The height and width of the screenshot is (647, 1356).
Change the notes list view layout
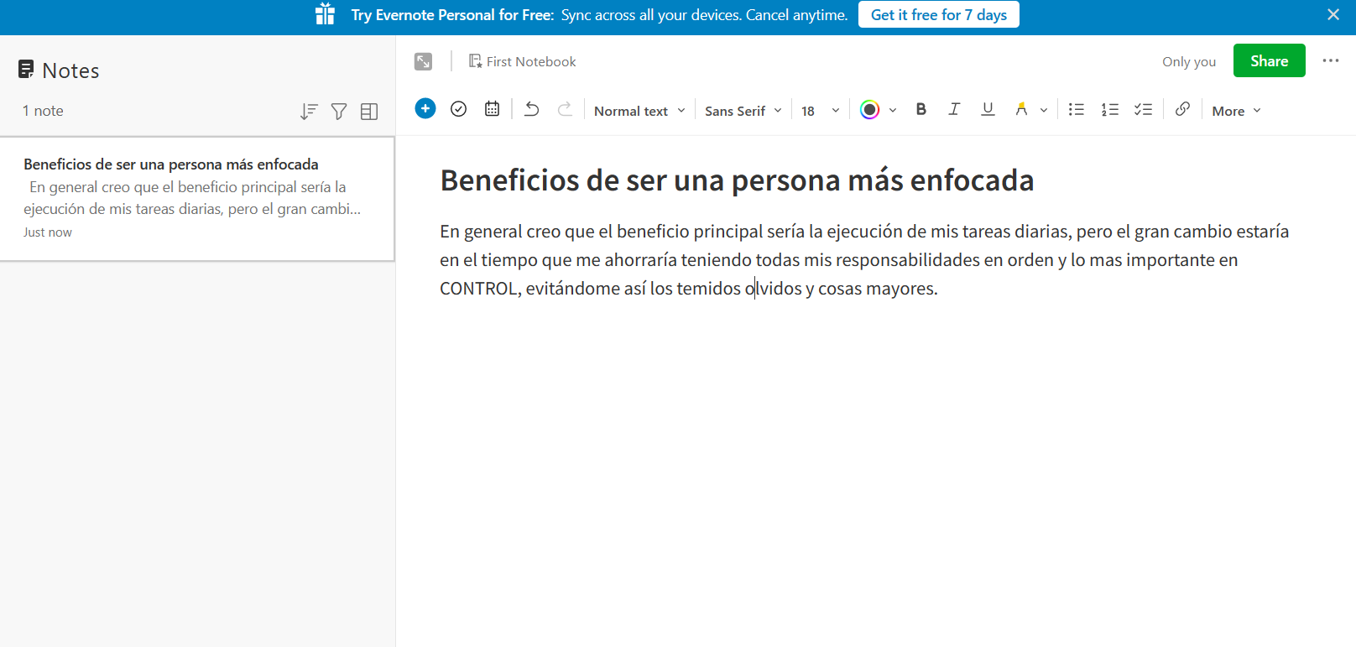click(369, 112)
